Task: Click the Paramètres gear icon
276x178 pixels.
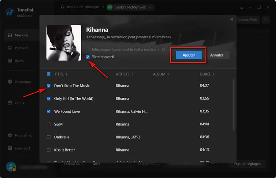Action: 10,135
